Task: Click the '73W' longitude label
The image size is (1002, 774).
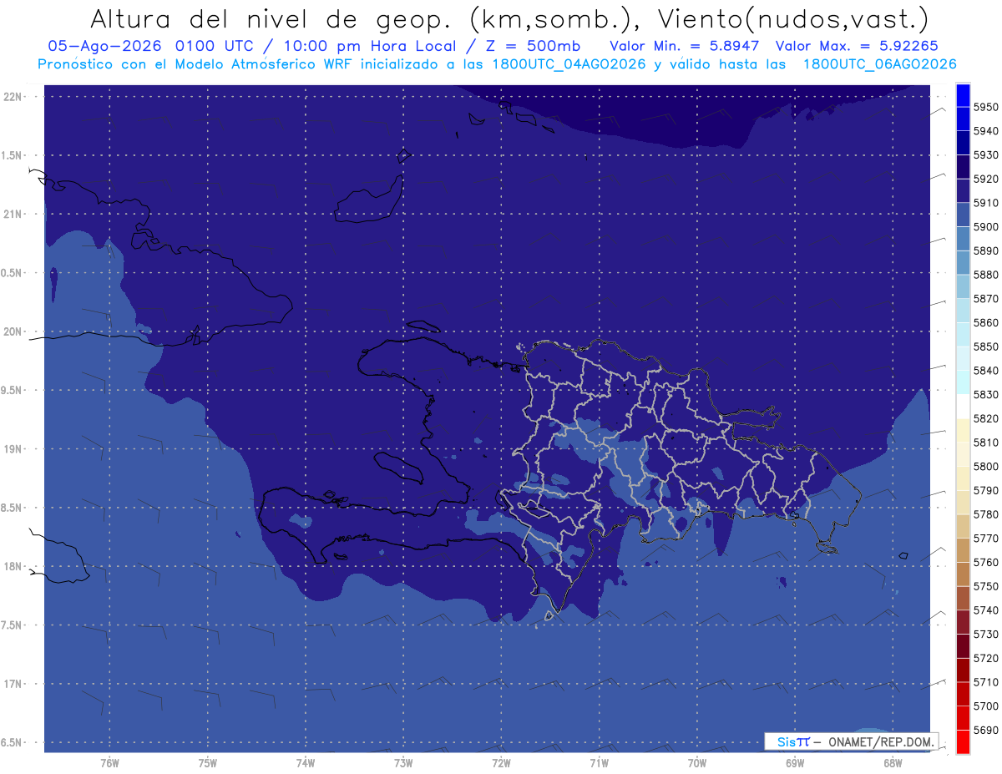Action: [403, 763]
